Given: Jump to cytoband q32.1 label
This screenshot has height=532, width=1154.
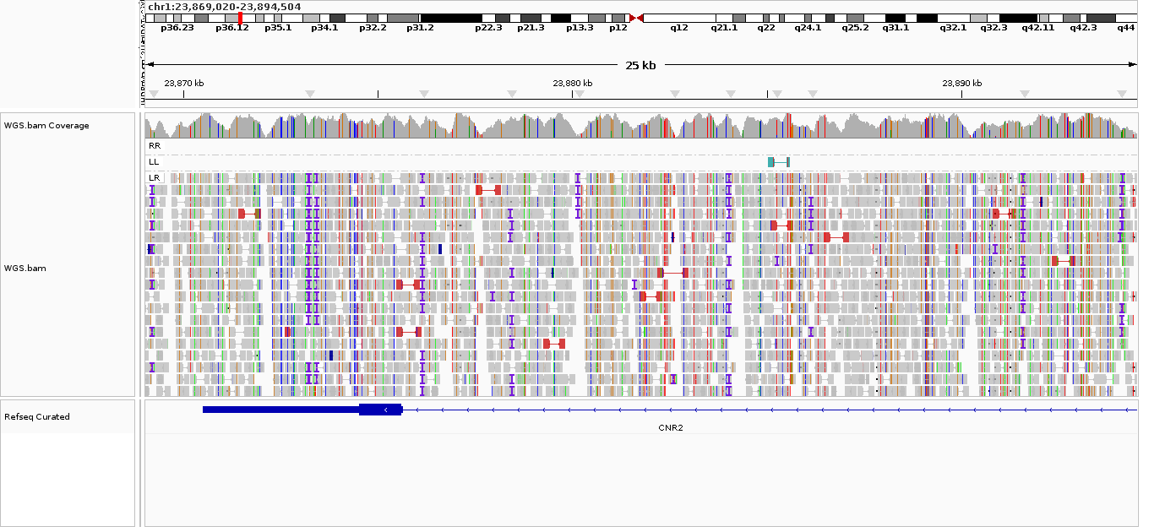Looking at the screenshot, I should [x=953, y=28].
